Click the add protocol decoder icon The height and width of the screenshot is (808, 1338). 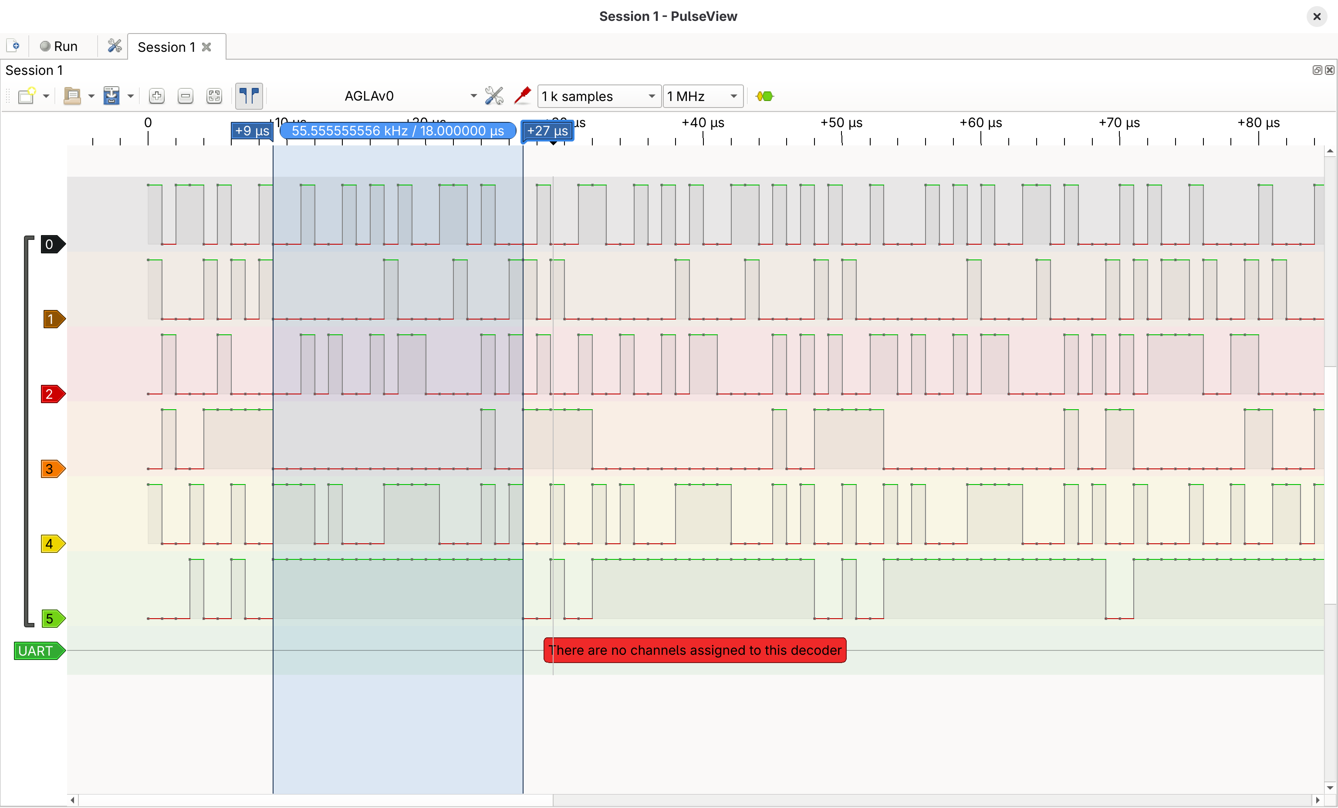pyautogui.click(x=764, y=96)
